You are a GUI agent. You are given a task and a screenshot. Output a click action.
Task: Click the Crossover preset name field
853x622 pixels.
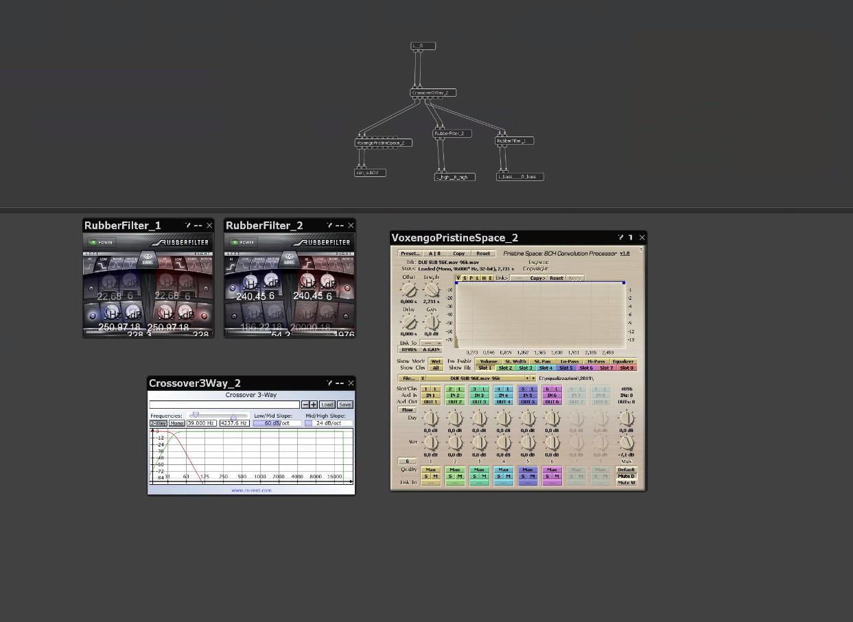click(x=224, y=405)
